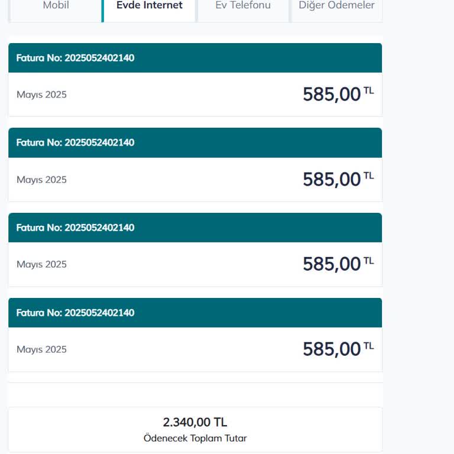Select Mayıs 2025 on the second invoice
Screen dimensions: 454x454
[41, 180]
